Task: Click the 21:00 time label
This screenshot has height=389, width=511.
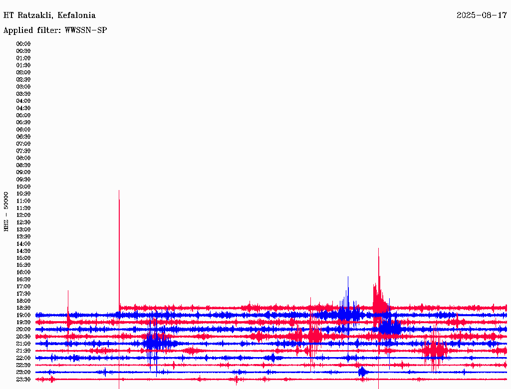Action: point(23,344)
